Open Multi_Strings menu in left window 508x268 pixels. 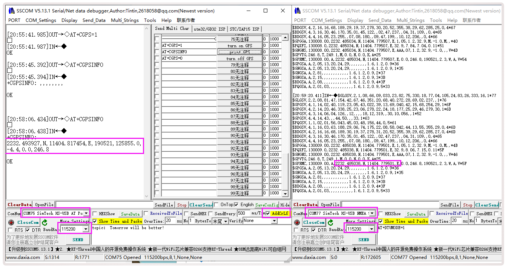point(125,20)
